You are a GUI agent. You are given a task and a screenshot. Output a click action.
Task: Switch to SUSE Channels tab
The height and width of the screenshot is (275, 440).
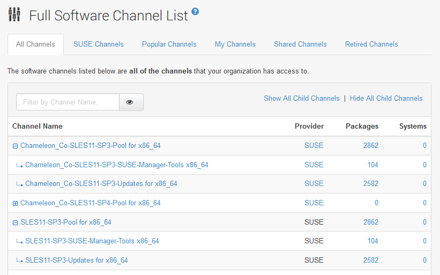pyautogui.click(x=99, y=44)
